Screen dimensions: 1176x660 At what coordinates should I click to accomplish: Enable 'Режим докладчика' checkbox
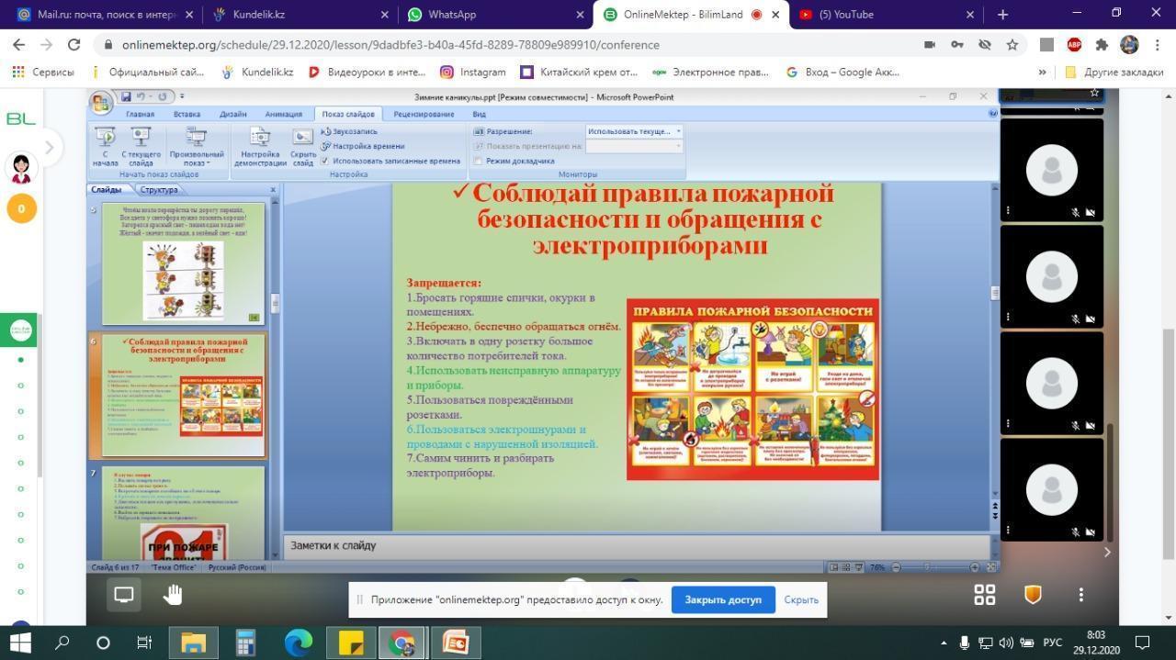pos(479,161)
